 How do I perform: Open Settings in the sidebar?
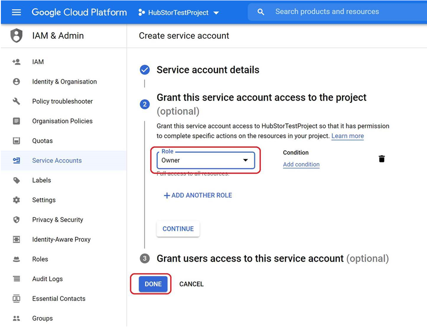pos(64,200)
